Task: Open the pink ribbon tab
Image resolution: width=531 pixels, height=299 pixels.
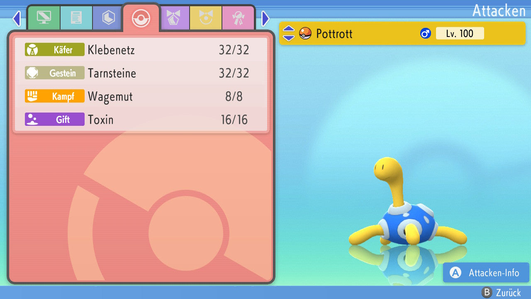Action: tap(238, 17)
